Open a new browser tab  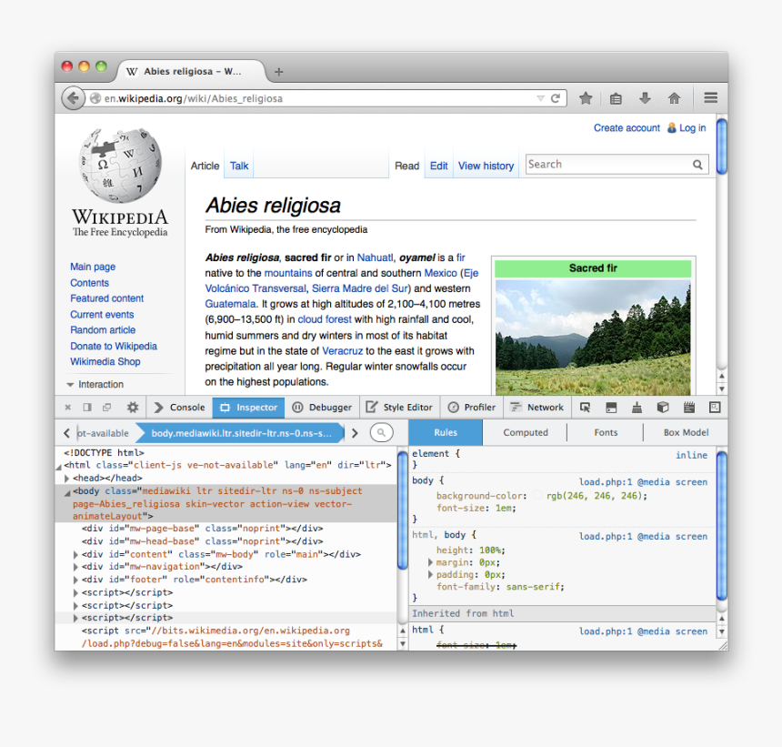point(279,72)
